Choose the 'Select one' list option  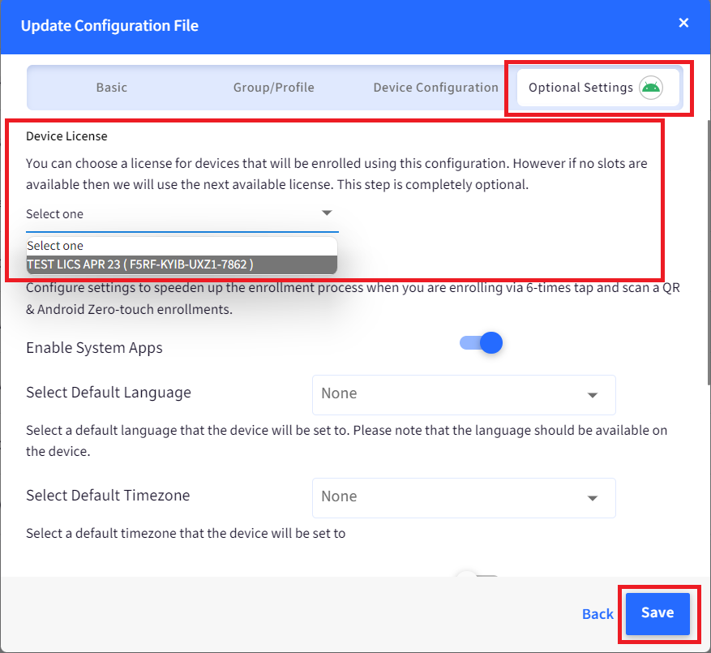182,246
